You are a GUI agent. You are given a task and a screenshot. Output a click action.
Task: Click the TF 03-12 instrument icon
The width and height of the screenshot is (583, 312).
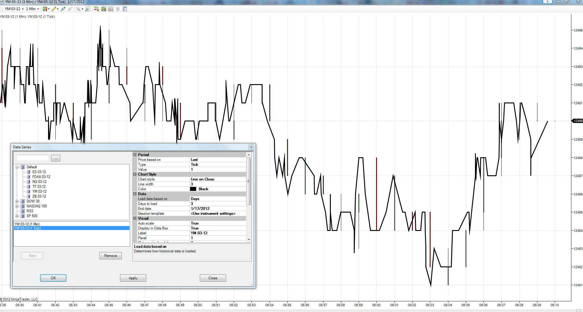(x=28, y=187)
